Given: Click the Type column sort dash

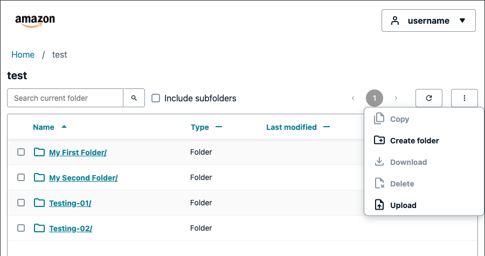Looking at the screenshot, I should tap(219, 127).
